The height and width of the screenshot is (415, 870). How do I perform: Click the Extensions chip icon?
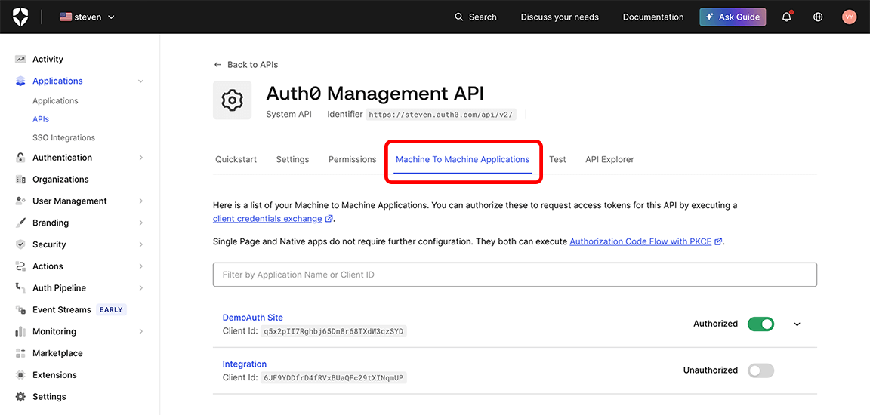click(x=20, y=375)
